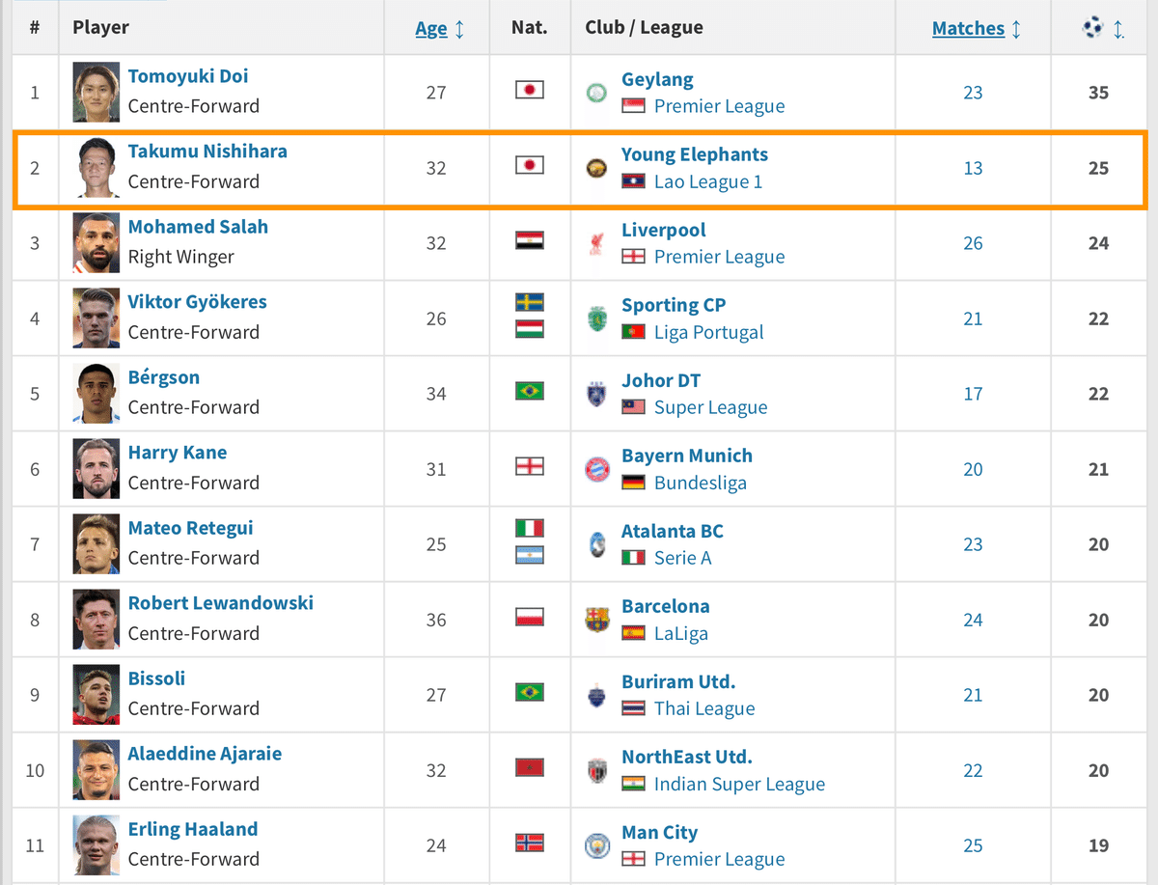Click the sort arrows next to the goals icon
The image size is (1158, 885).
pyautogui.click(x=1118, y=29)
